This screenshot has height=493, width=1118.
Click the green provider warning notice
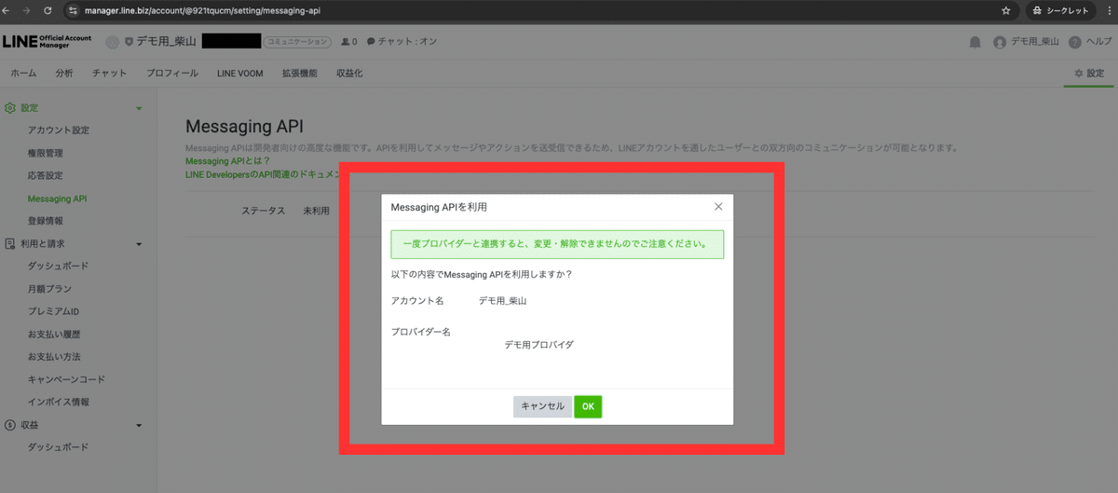[x=557, y=245]
